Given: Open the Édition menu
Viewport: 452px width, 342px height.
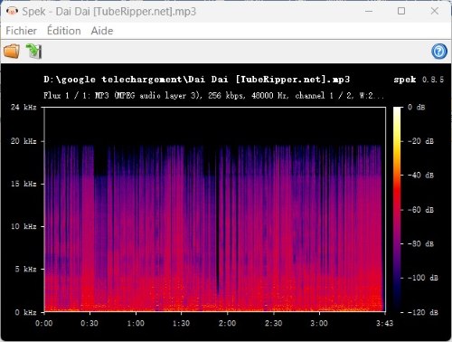Looking at the screenshot, I should (x=64, y=31).
